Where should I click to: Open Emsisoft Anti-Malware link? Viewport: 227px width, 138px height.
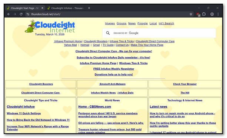[x=113, y=84]
